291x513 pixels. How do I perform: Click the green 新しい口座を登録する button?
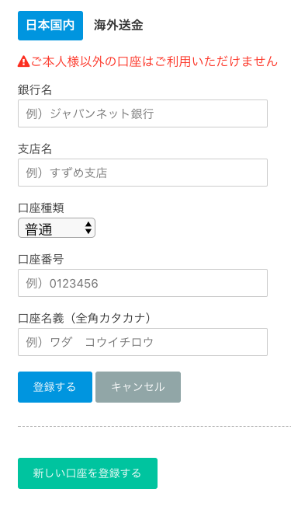point(88,473)
